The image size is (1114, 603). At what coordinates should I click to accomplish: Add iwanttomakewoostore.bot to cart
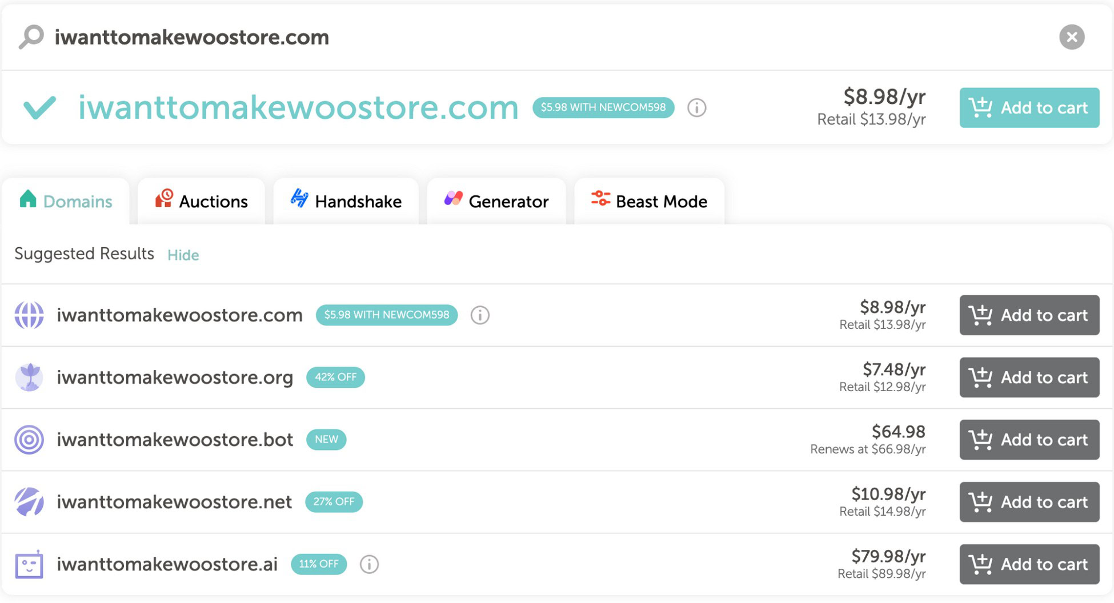[x=1029, y=440]
